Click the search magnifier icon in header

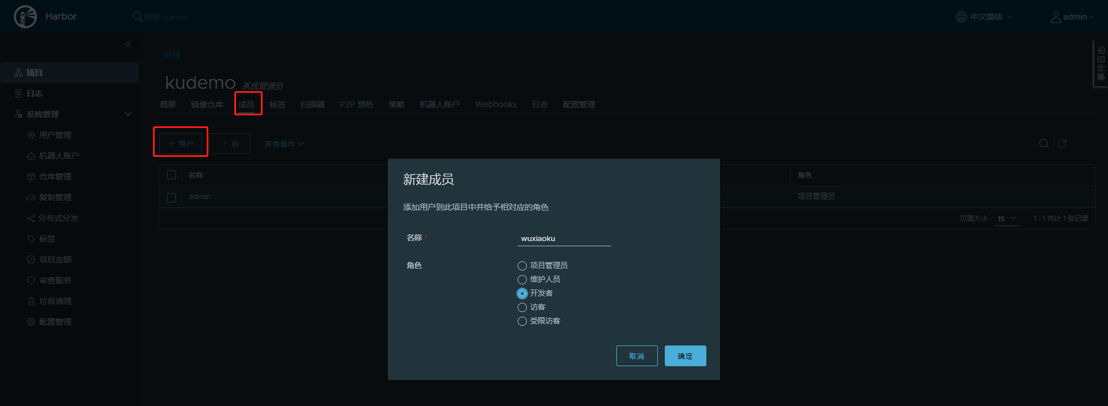click(137, 17)
